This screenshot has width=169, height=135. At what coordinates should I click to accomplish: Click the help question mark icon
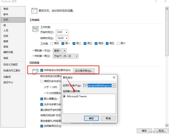(x=156, y=1)
